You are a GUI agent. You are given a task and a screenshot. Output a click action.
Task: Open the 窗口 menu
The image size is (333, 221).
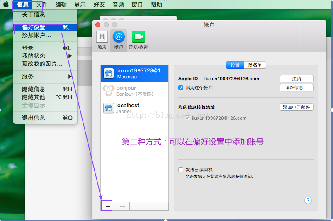[x=137, y=5]
